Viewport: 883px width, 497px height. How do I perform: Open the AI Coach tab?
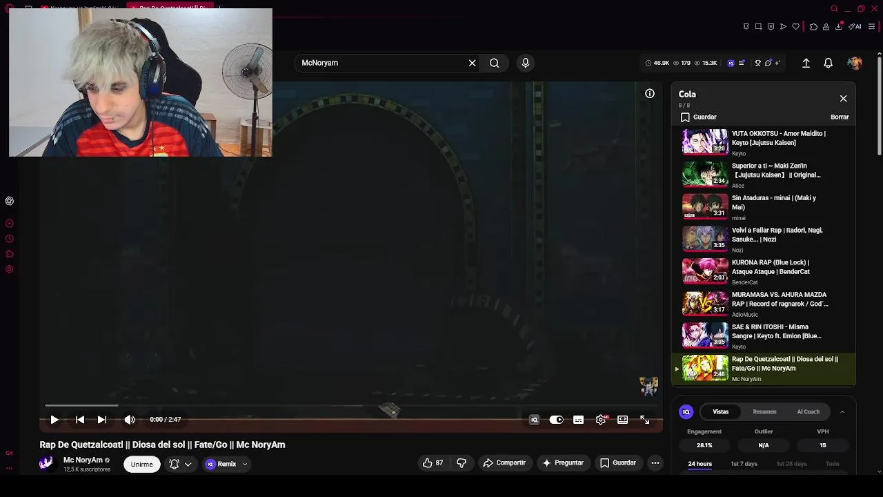pyautogui.click(x=808, y=412)
